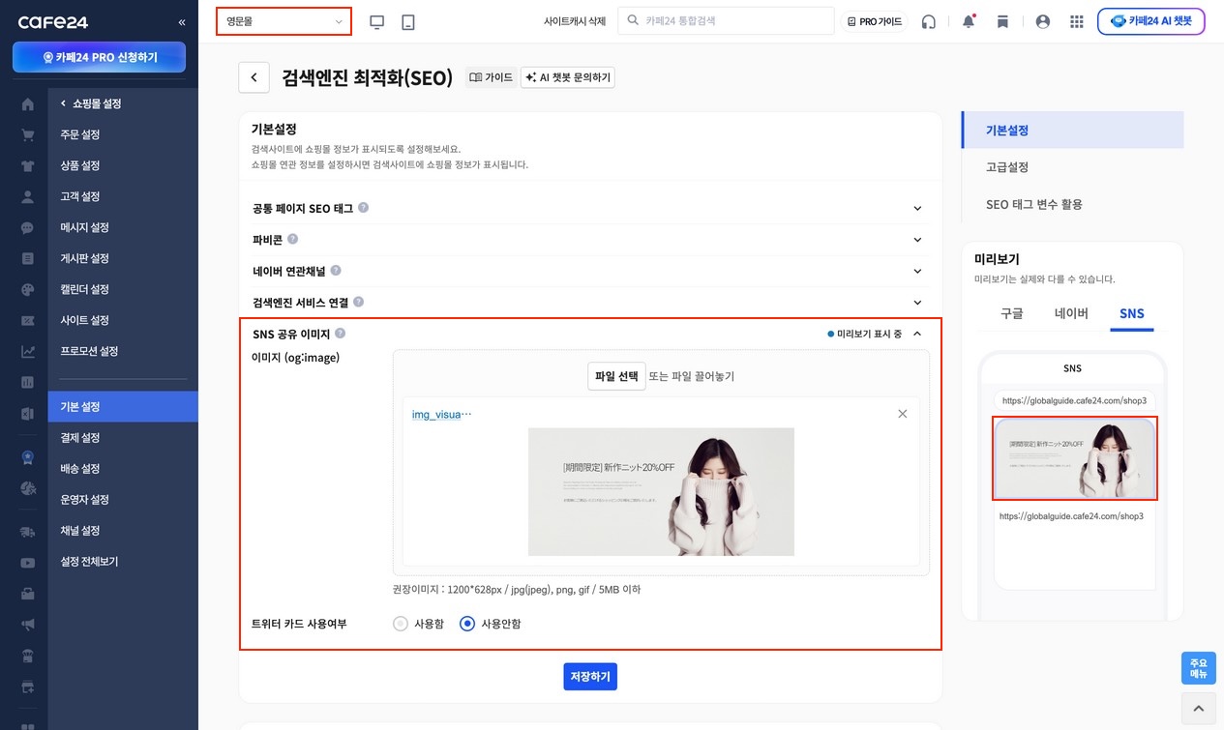Switch preview to SNS tab

(x=1131, y=313)
